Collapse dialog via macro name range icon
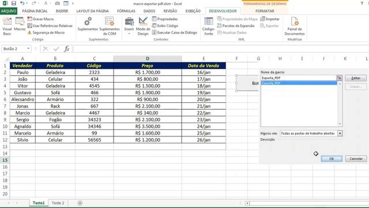 [x=339, y=78]
